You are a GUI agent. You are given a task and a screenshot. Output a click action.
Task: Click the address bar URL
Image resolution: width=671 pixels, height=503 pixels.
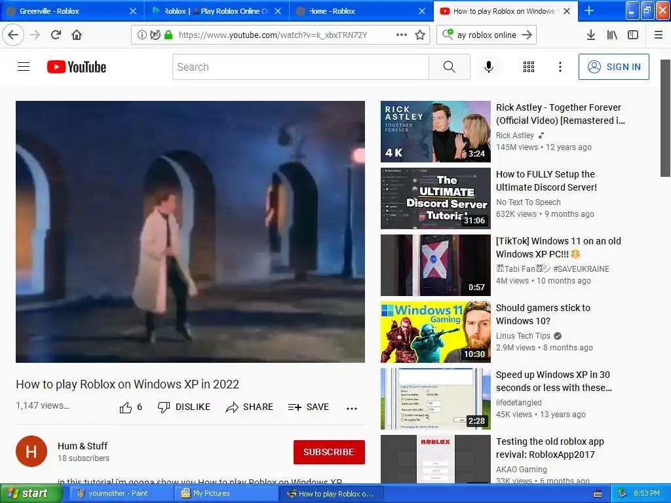273,35
